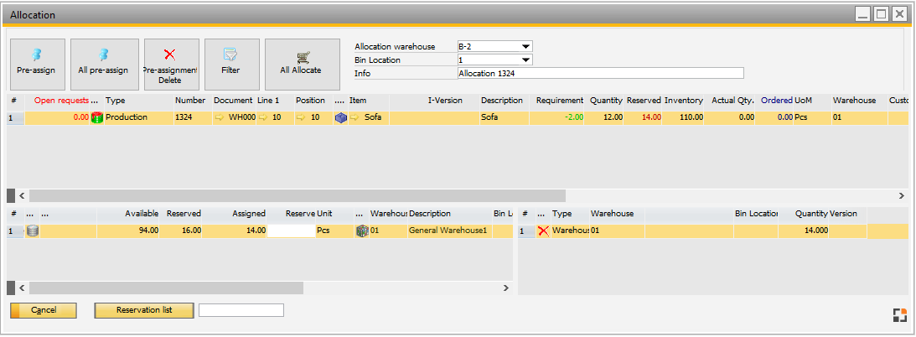Follow the WH000 document link arrow
916x337 pixels.
(220, 118)
